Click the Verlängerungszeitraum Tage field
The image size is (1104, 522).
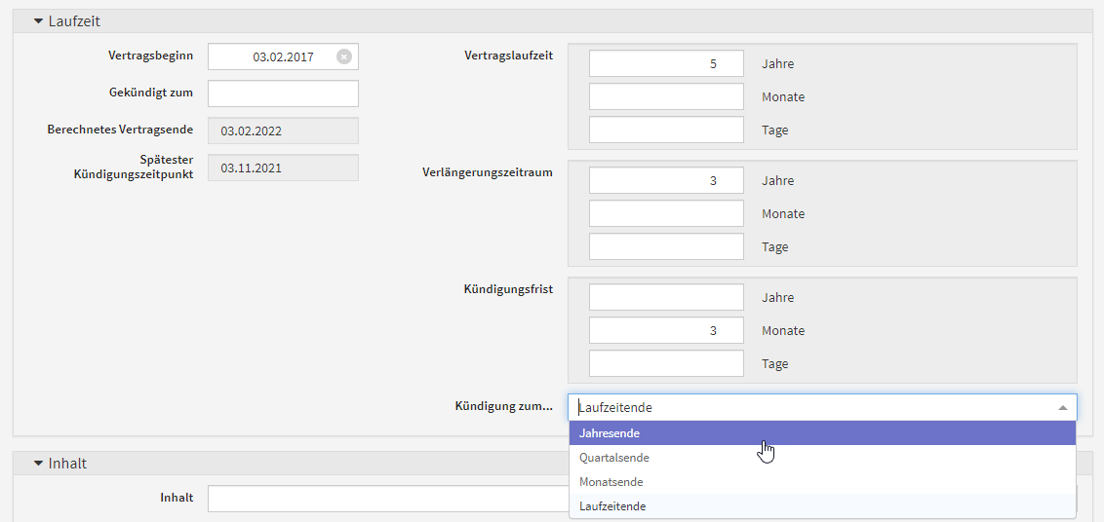click(666, 247)
